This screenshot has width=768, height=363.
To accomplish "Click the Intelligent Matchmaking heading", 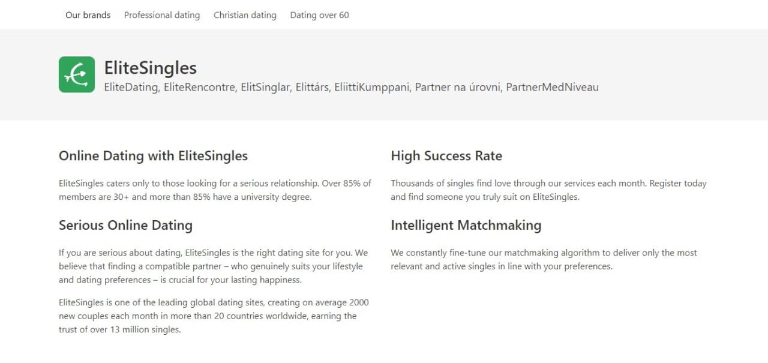I will click(466, 226).
